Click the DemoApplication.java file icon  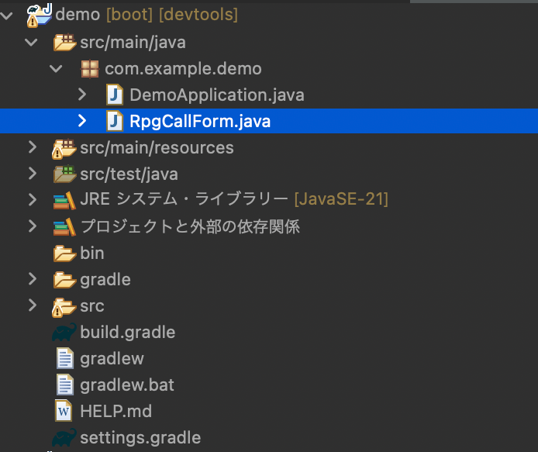pyautogui.click(x=115, y=95)
